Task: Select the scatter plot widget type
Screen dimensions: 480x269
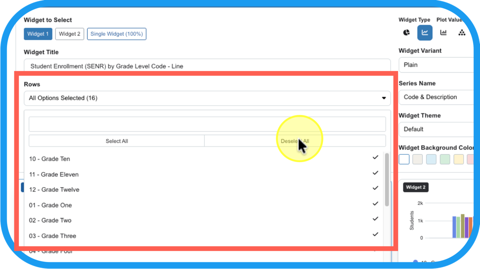Action: (462, 33)
